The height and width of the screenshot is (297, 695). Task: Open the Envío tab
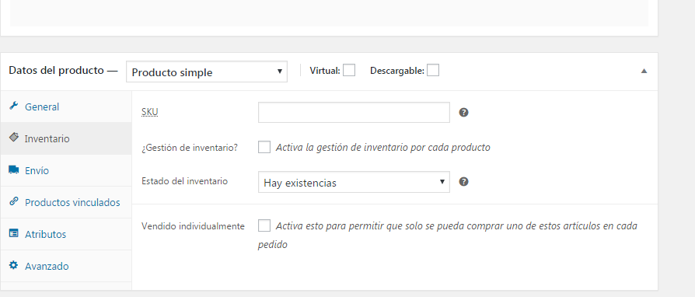pyautogui.click(x=66, y=171)
